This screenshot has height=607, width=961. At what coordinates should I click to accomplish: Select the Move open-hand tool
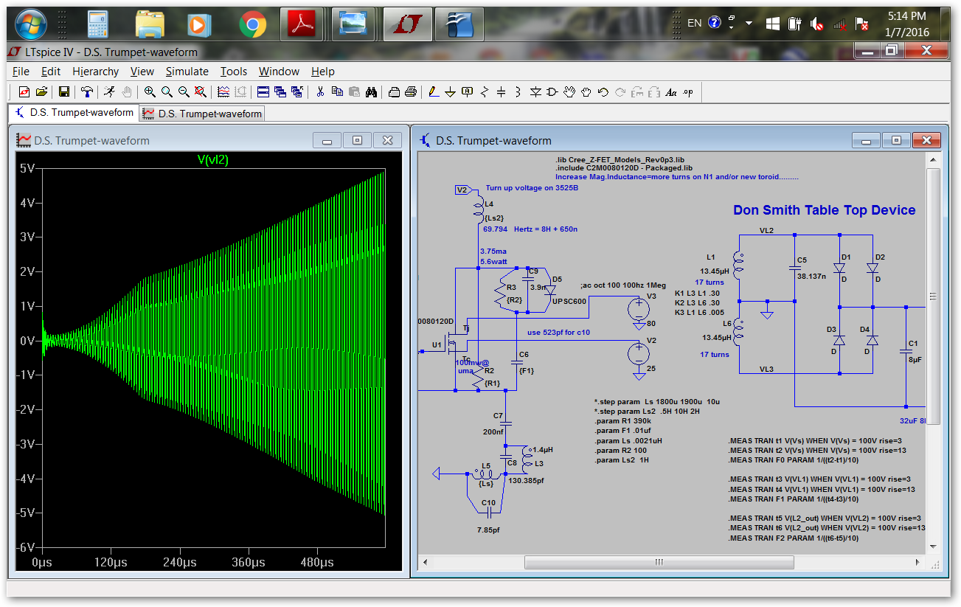569,92
